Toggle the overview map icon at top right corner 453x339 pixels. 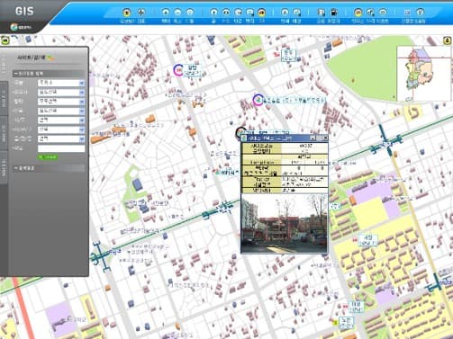(448, 40)
